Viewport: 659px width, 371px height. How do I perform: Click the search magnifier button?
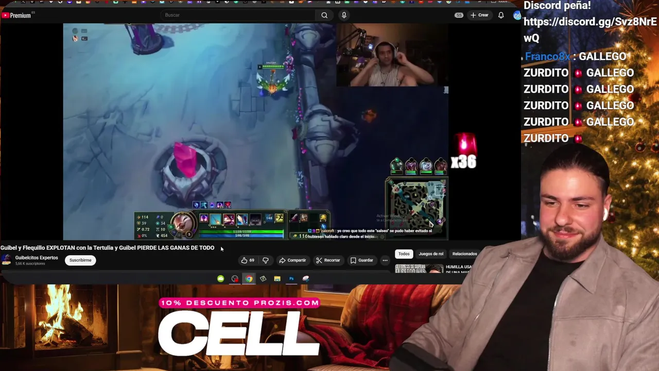pyautogui.click(x=324, y=15)
